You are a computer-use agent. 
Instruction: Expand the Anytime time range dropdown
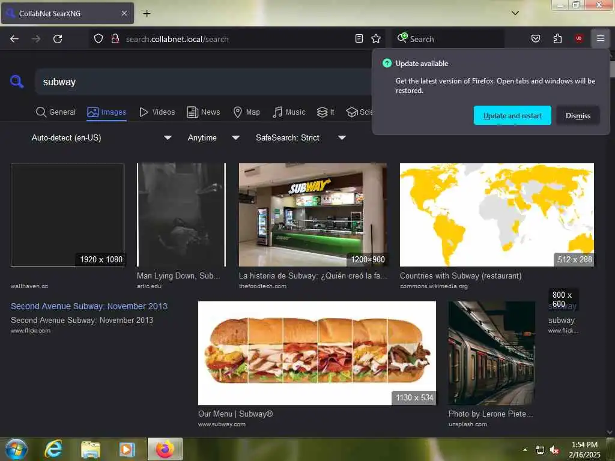[213, 137]
